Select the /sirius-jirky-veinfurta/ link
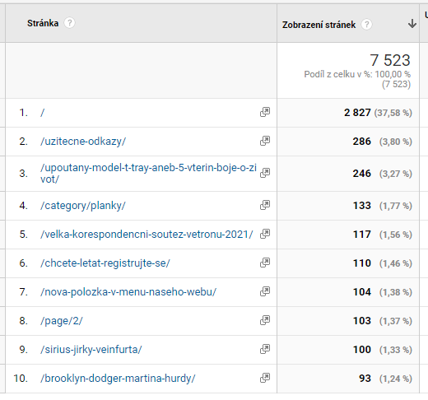Screen dimensions: 428x400 [91, 350]
